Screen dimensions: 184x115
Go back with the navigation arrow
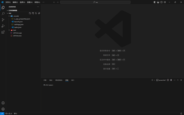pyautogui.click(x=54, y=2)
